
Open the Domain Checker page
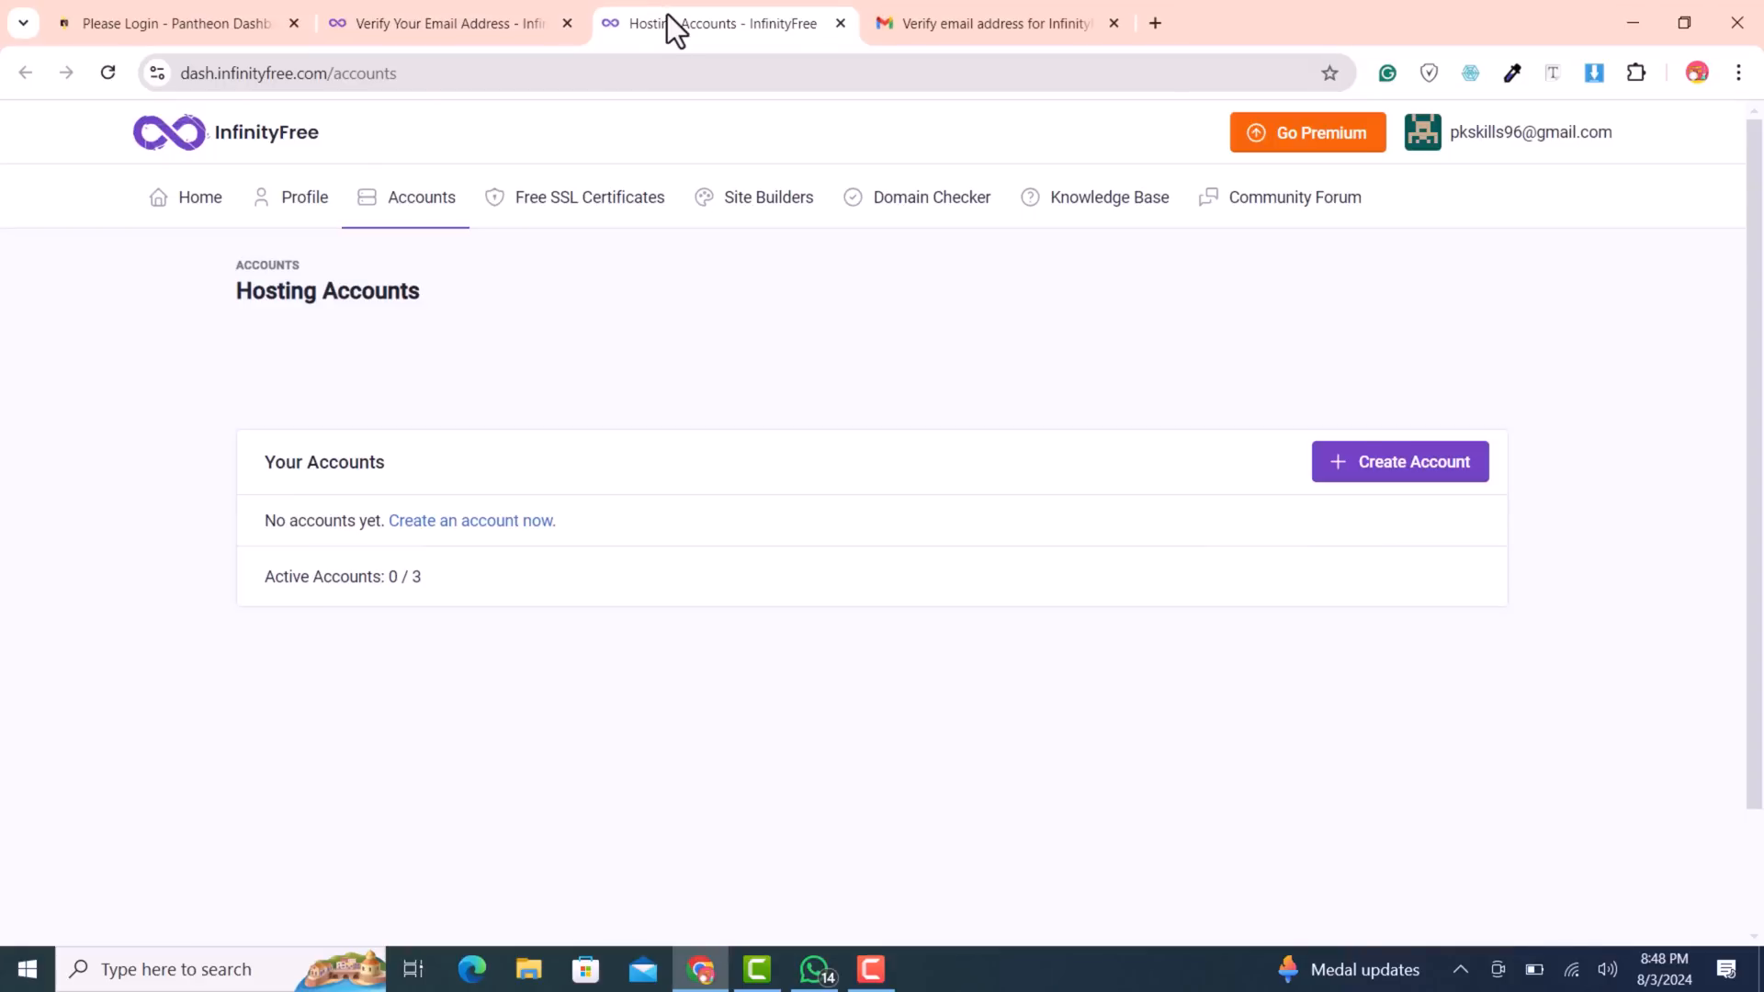(917, 197)
